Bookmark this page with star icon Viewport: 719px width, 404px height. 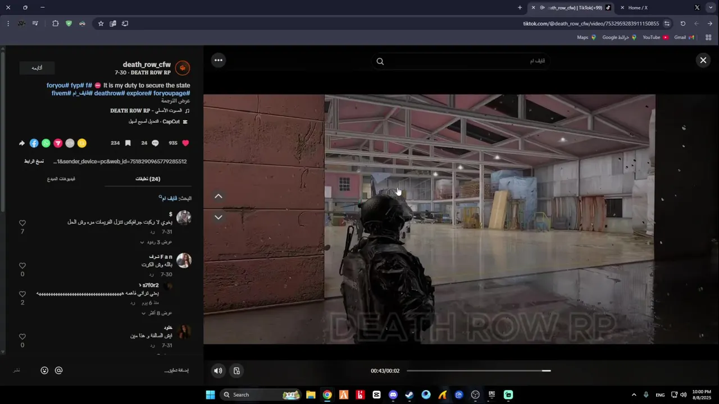tap(101, 24)
